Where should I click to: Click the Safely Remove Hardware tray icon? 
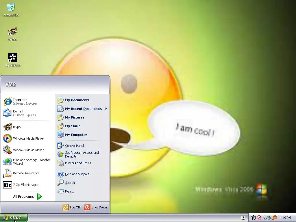(x=269, y=218)
